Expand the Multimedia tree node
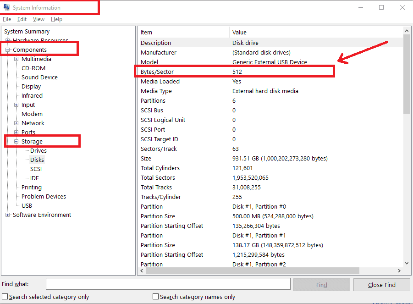 (17, 59)
